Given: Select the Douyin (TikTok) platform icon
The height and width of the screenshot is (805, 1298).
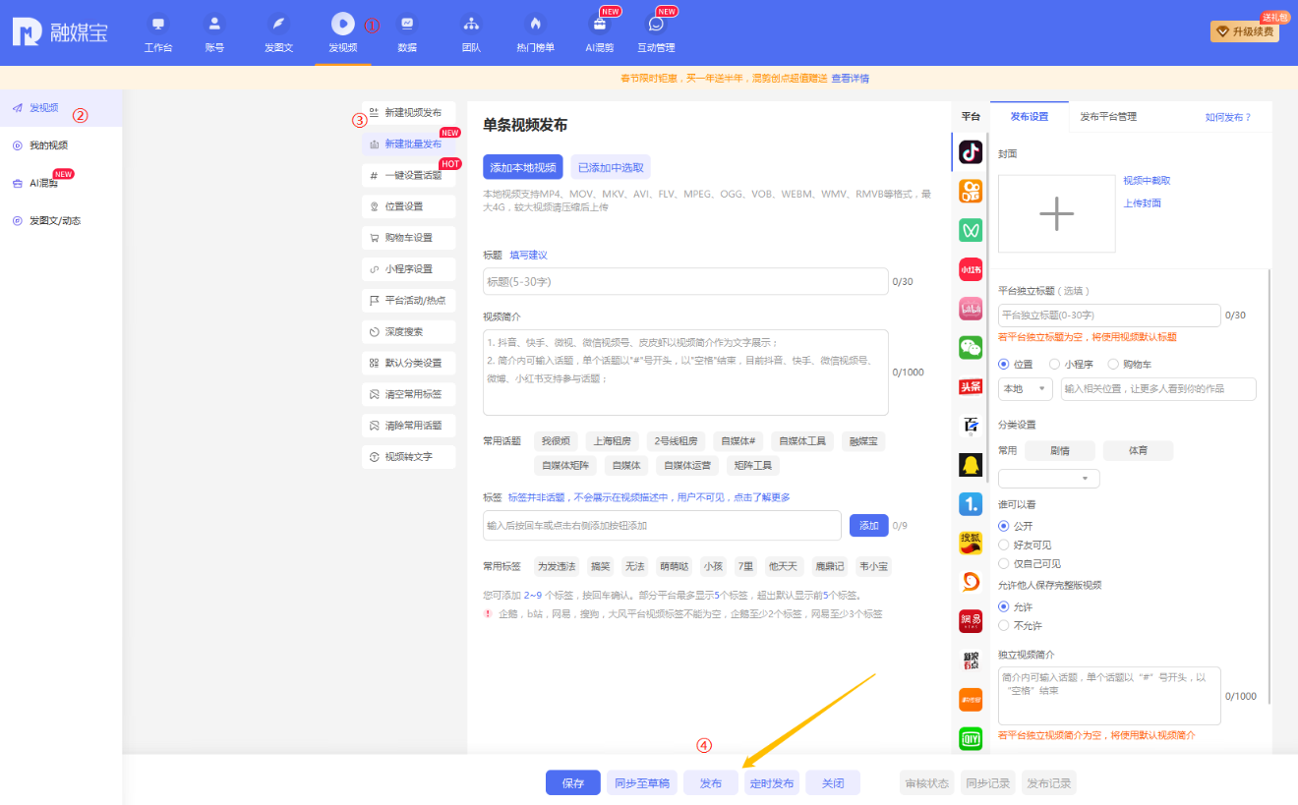Looking at the screenshot, I should pos(971,152).
